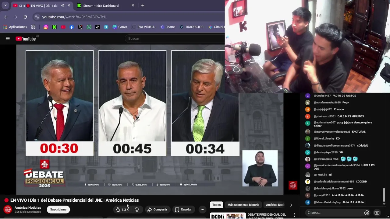This screenshot has height=219, width=390.
Task: Click the browser back arrow
Action: click(6, 17)
